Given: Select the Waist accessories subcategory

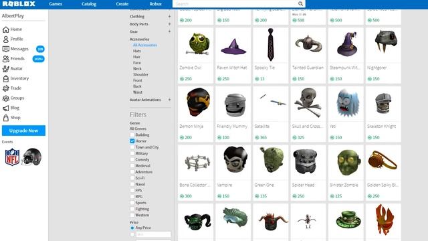Looking at the screenshot, I should (138, 92).
